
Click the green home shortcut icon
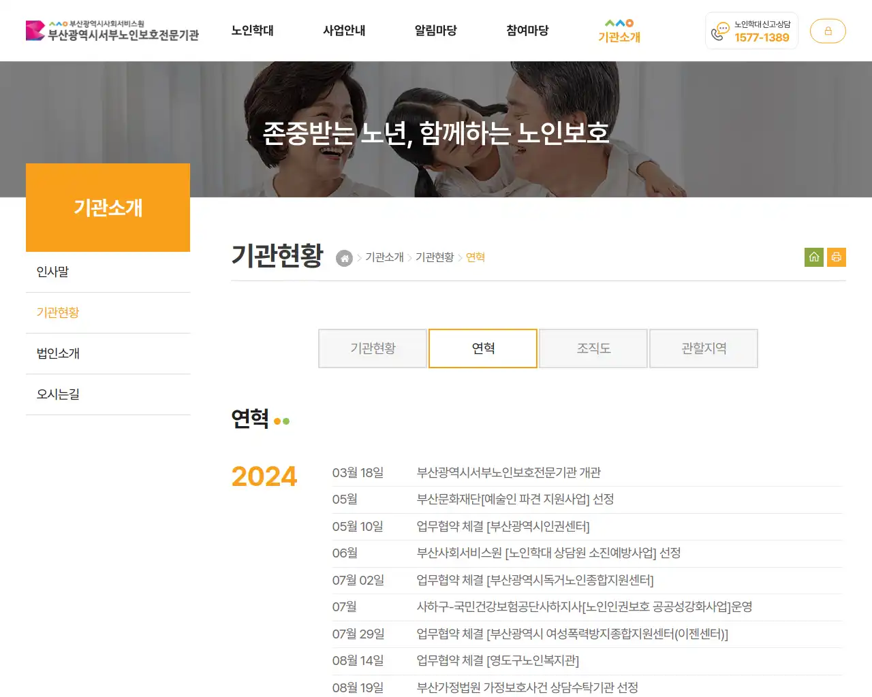pyautogui.click(x=813, y=257)
